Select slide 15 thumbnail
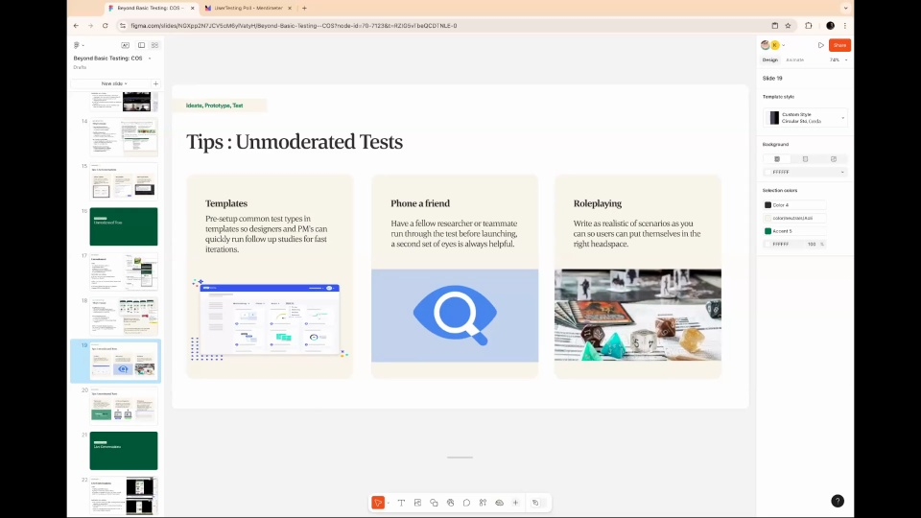This screenshot has width=921, height=518. (124, 181)
